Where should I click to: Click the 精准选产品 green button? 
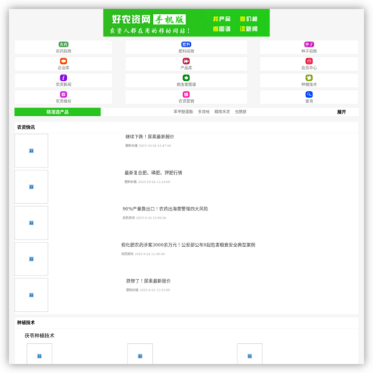coord(58,112)
